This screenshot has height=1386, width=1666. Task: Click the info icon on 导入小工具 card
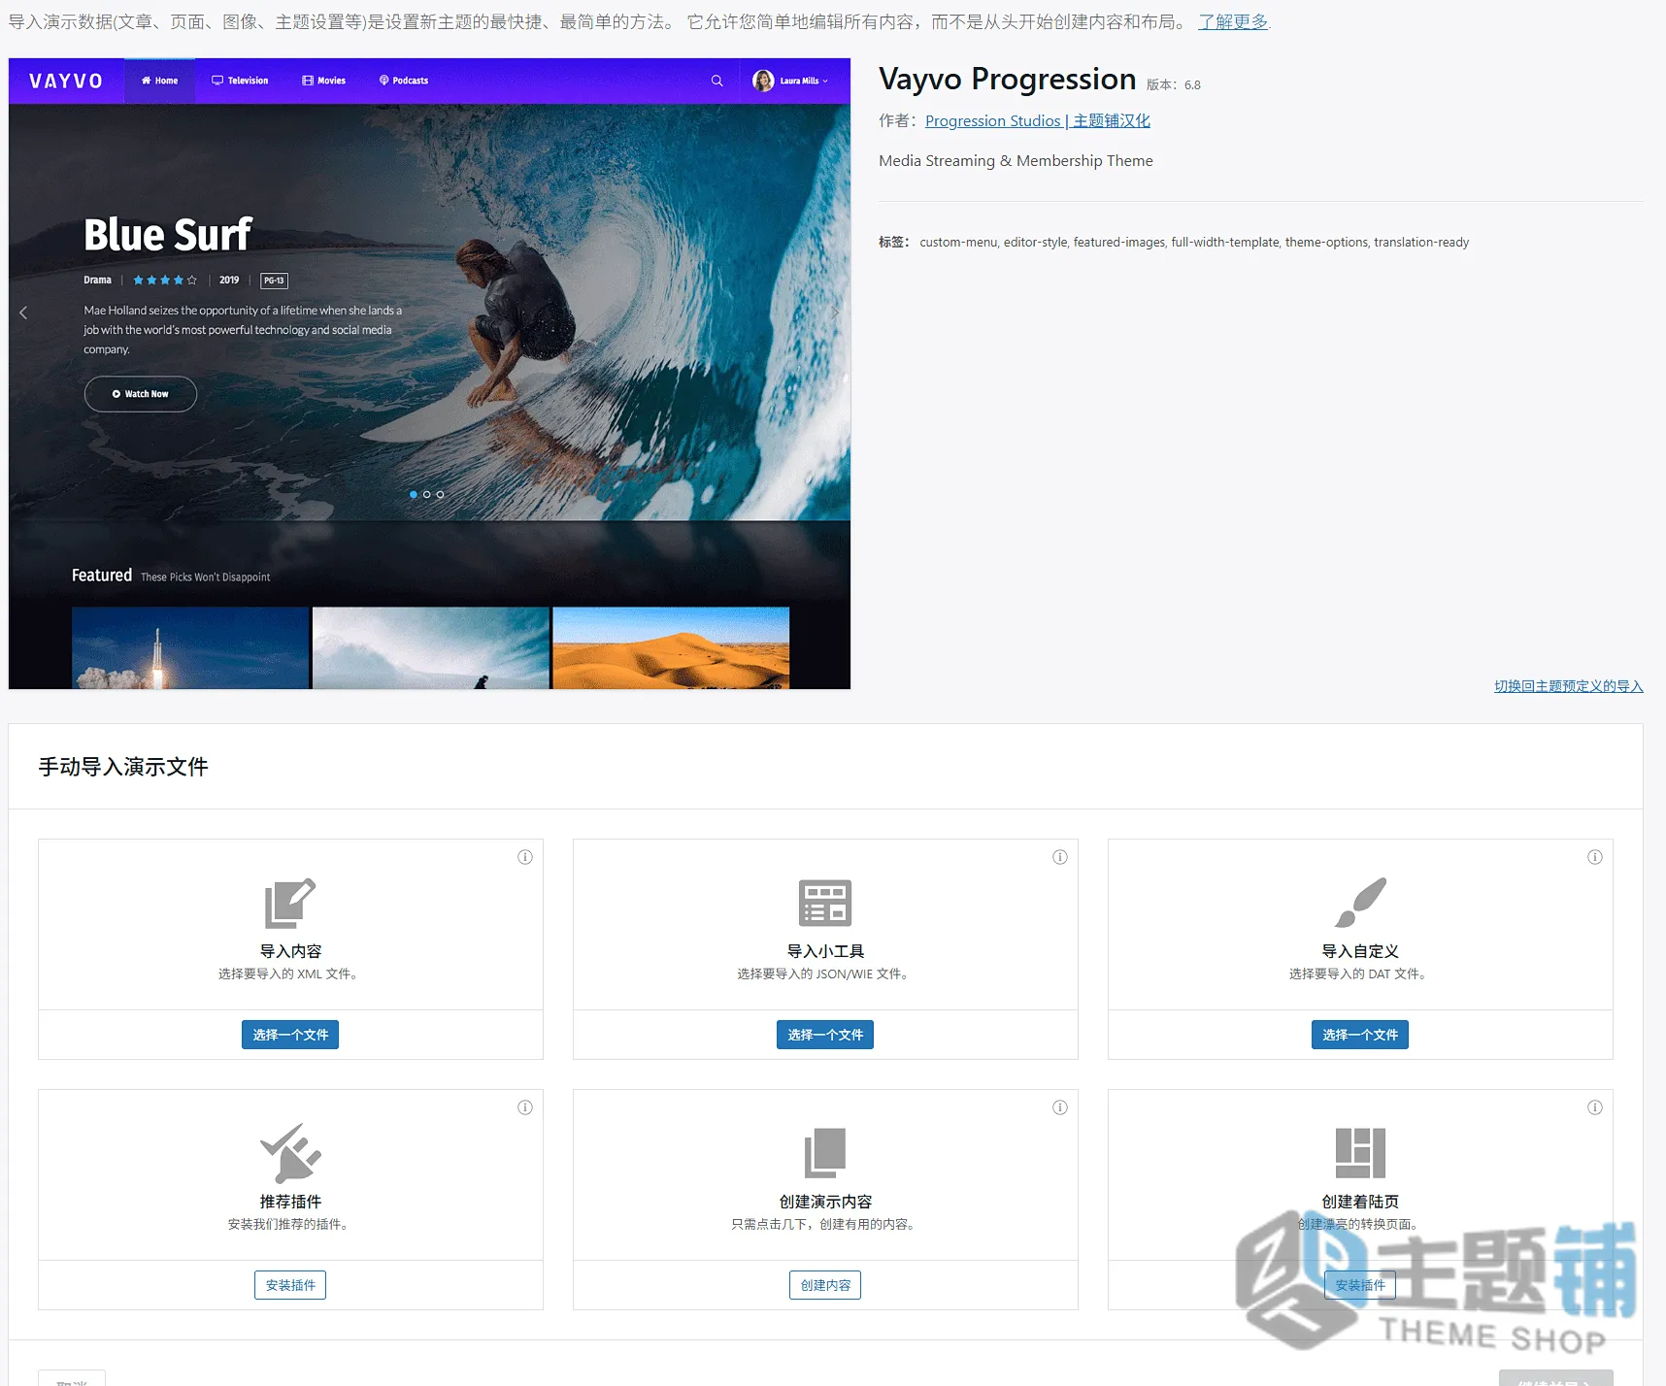(1060, 857)
